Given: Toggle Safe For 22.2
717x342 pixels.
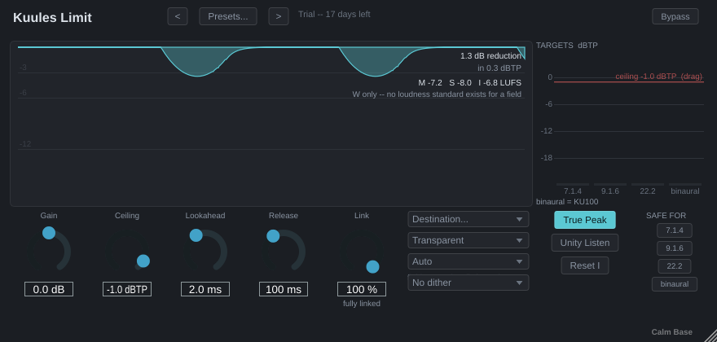Looking at the screenshot, I should (675, 266).
